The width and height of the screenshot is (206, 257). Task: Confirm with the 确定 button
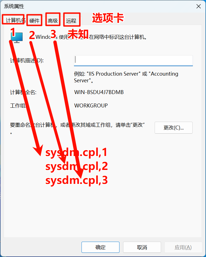100,247
